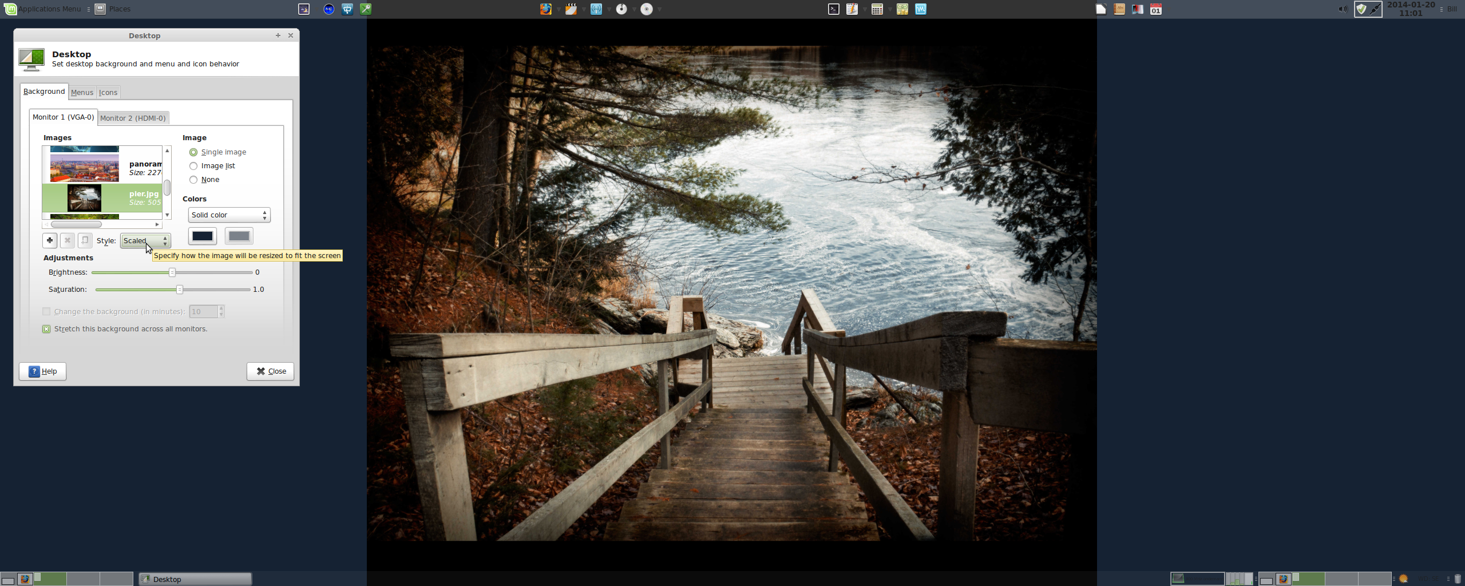Open the calendar icon showing 01
Image resolution: width=1465 pixels, height=586 pixels.
coord(1156,9)
